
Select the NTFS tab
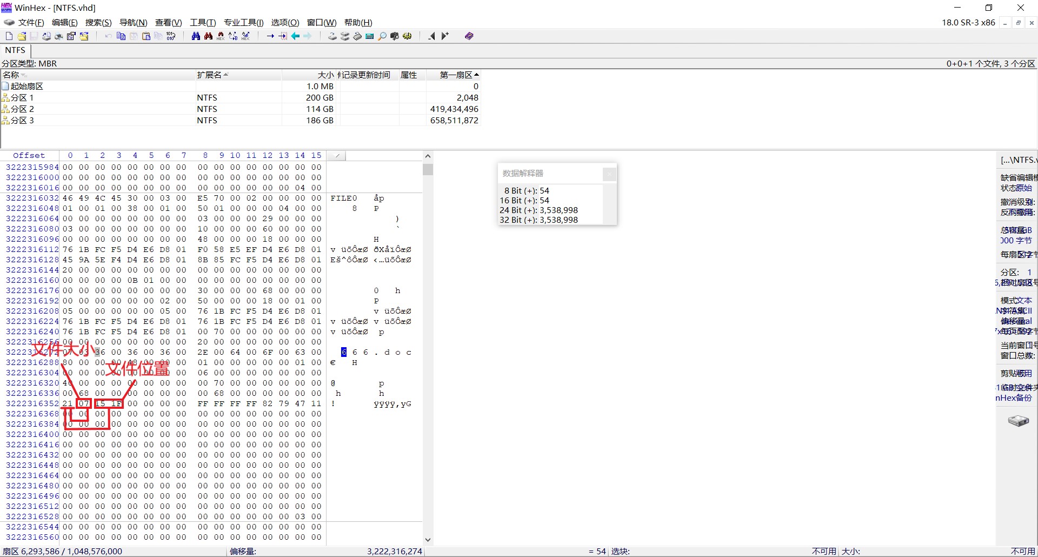[15, 50]
